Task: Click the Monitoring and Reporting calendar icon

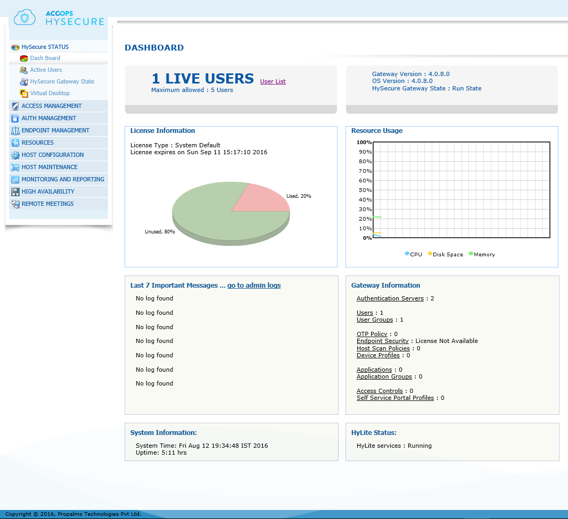Action: 15,180
